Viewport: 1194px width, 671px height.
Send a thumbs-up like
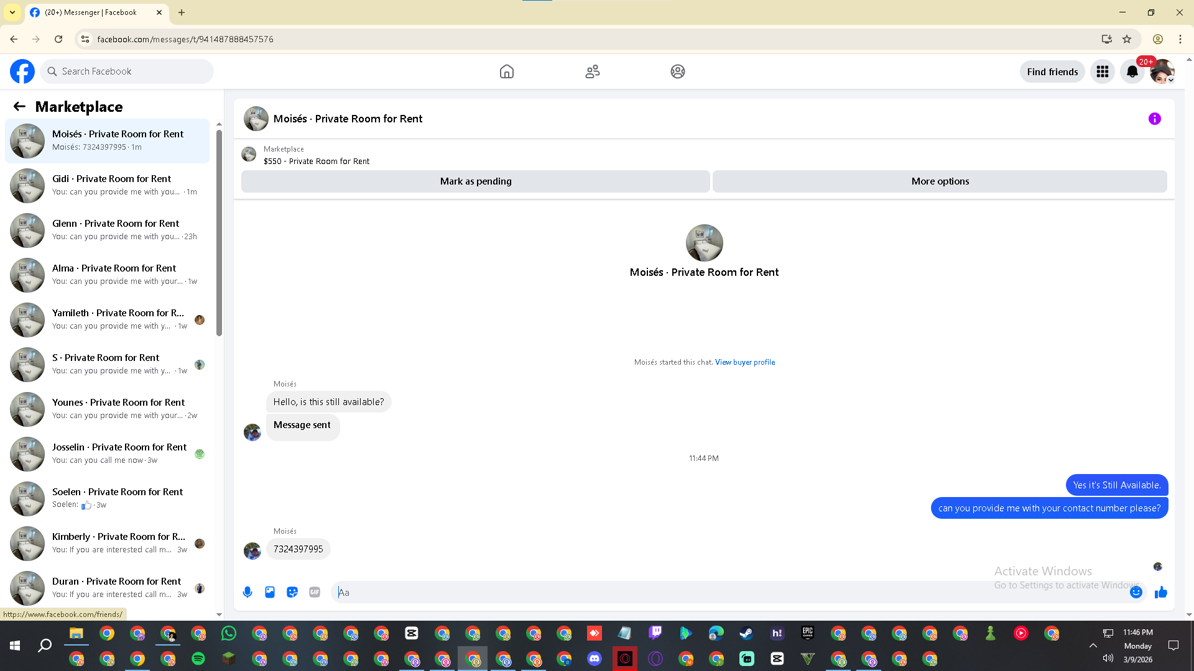1160,592
